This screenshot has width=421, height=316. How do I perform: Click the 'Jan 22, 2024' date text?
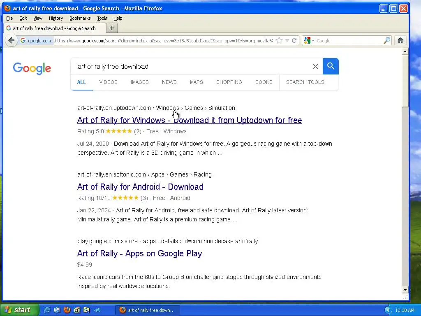click(94, 210)
